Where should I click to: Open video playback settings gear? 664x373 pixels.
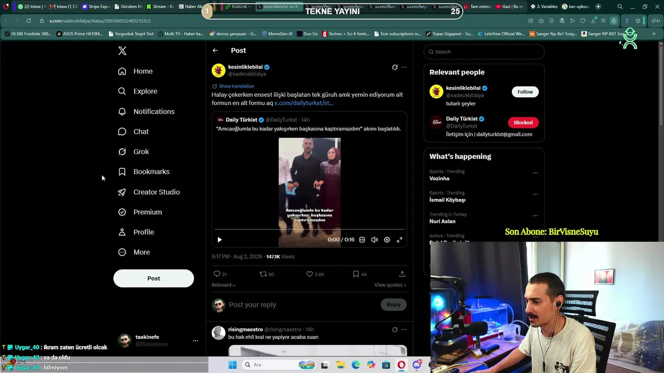click(387, 240)
